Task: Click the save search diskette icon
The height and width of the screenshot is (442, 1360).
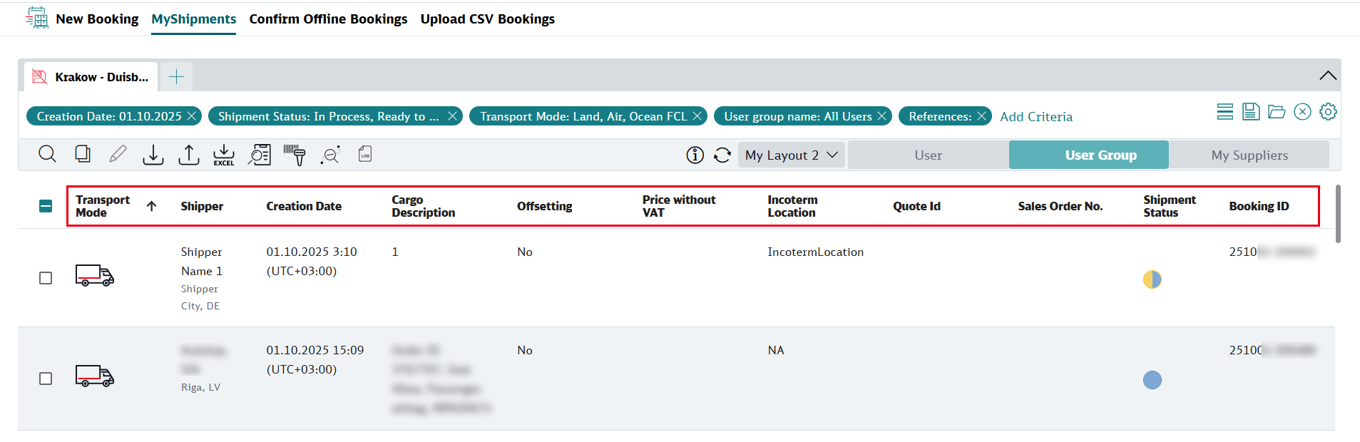Action: (x=1251, y=112)
